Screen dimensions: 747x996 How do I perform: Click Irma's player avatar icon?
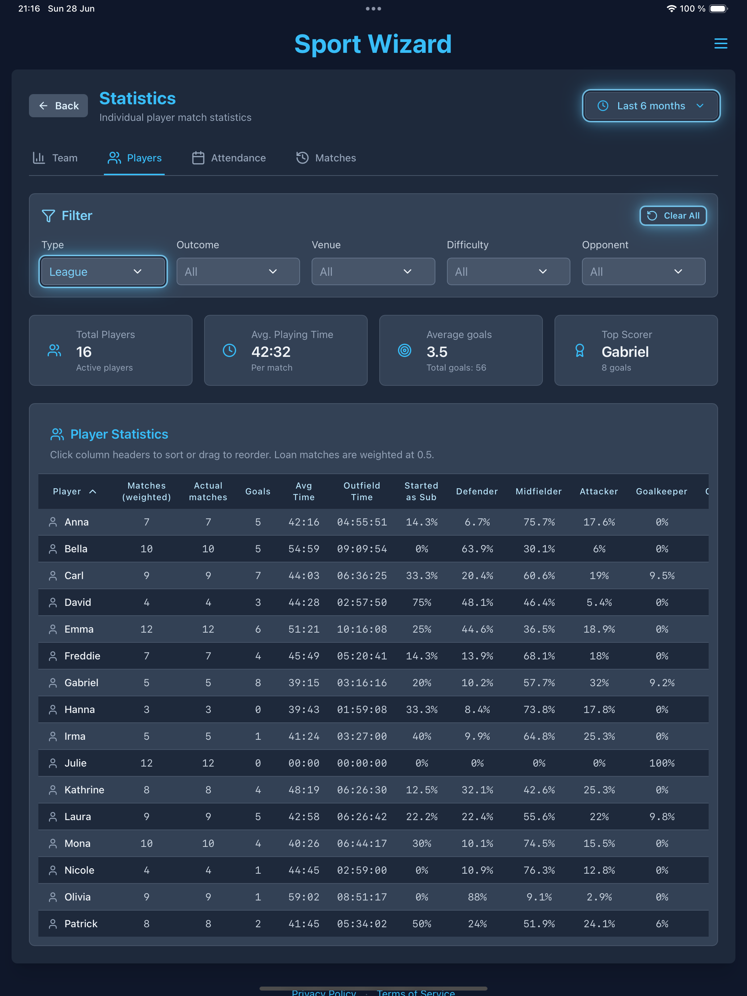click(x=53, y=736)
